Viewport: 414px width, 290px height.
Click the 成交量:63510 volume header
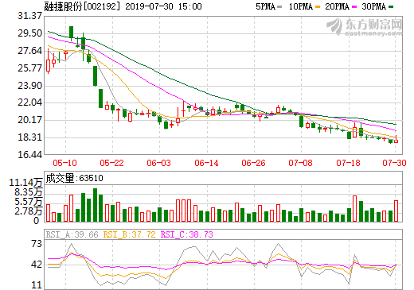tap(74, 178)
